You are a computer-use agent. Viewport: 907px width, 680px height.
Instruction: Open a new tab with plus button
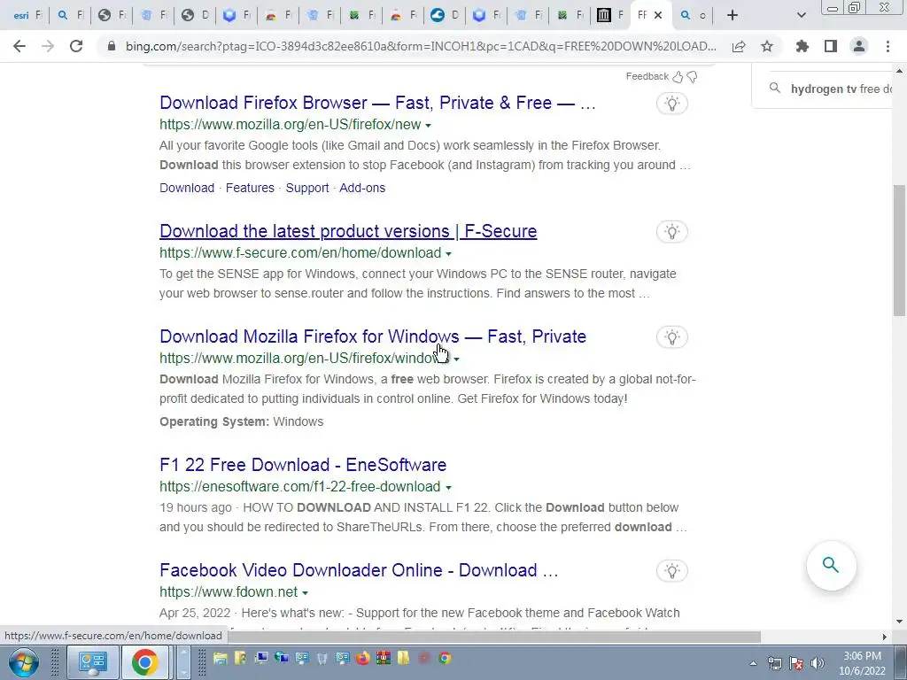pyautogui.click(x=733, y=16)
